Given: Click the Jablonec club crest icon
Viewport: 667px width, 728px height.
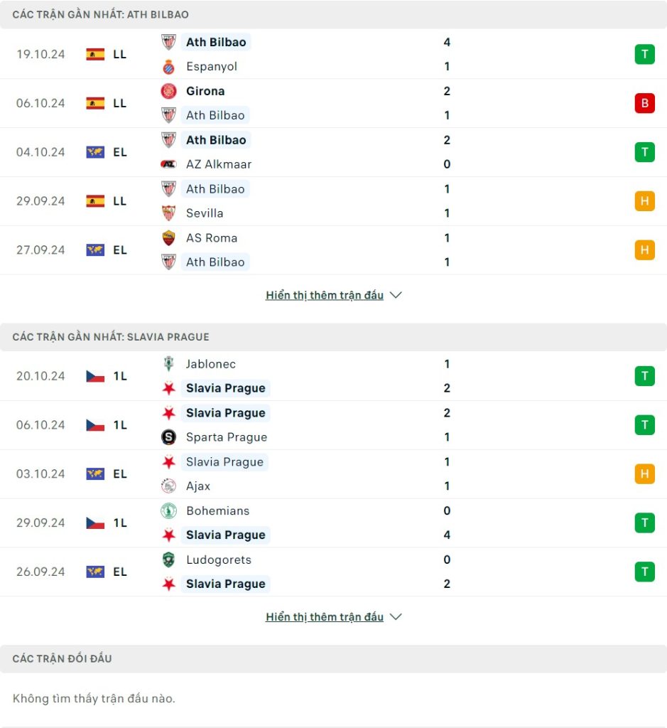Looking at the screenshot, I should (x=168, y=363).
